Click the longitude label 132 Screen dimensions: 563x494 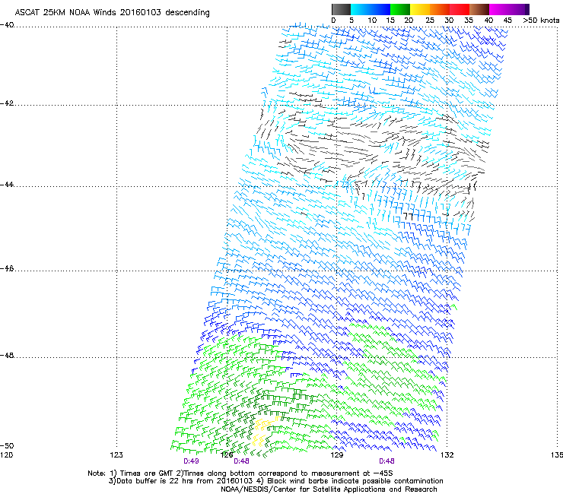(447, 455)
